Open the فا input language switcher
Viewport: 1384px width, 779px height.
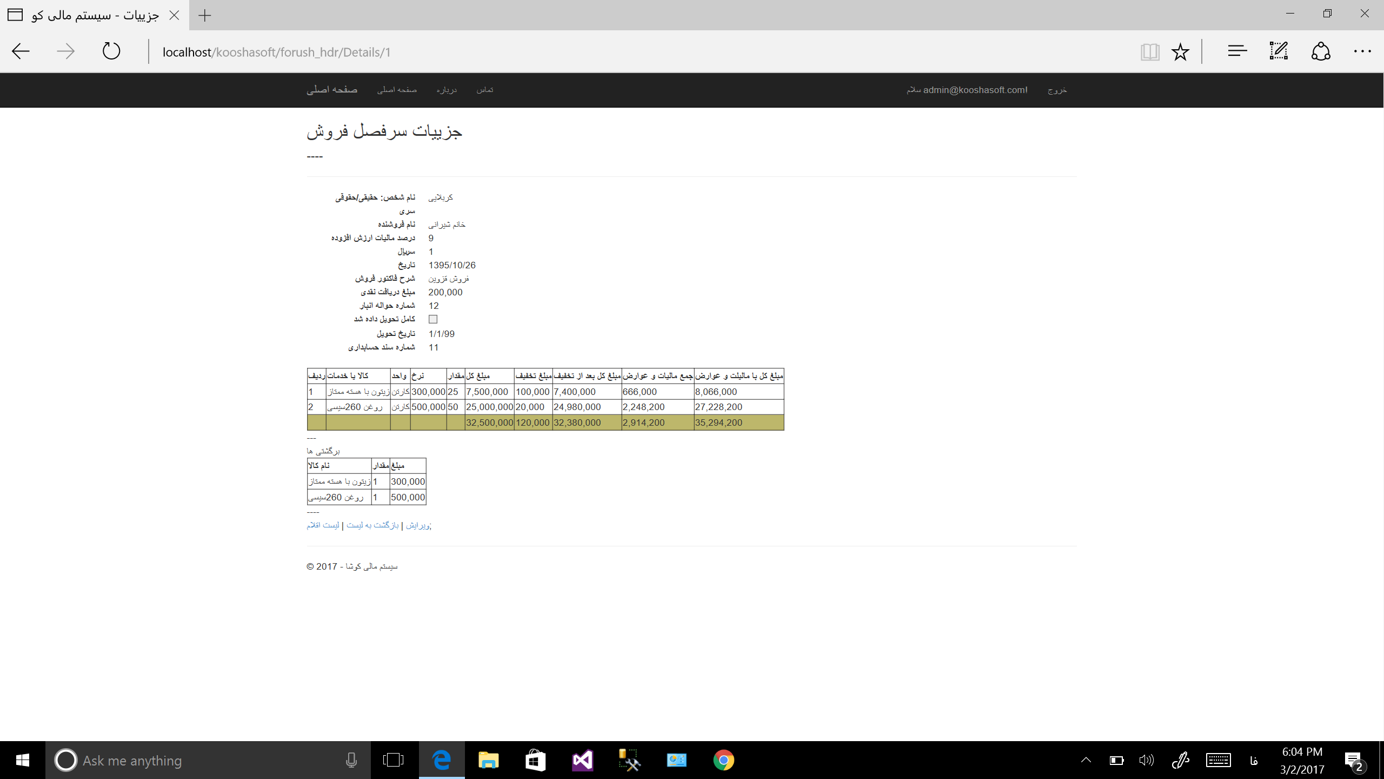1254,761
